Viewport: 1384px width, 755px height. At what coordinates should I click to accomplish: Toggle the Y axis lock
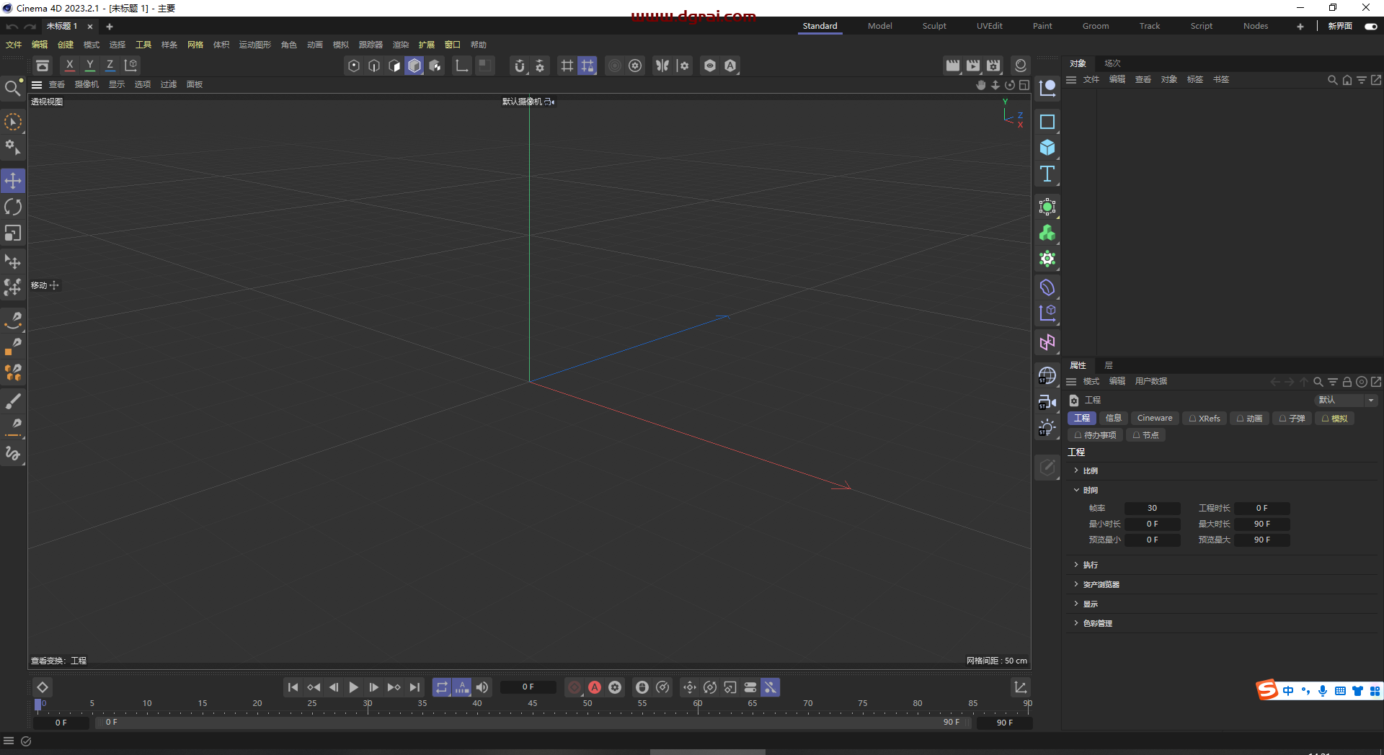tap(89, 65)
